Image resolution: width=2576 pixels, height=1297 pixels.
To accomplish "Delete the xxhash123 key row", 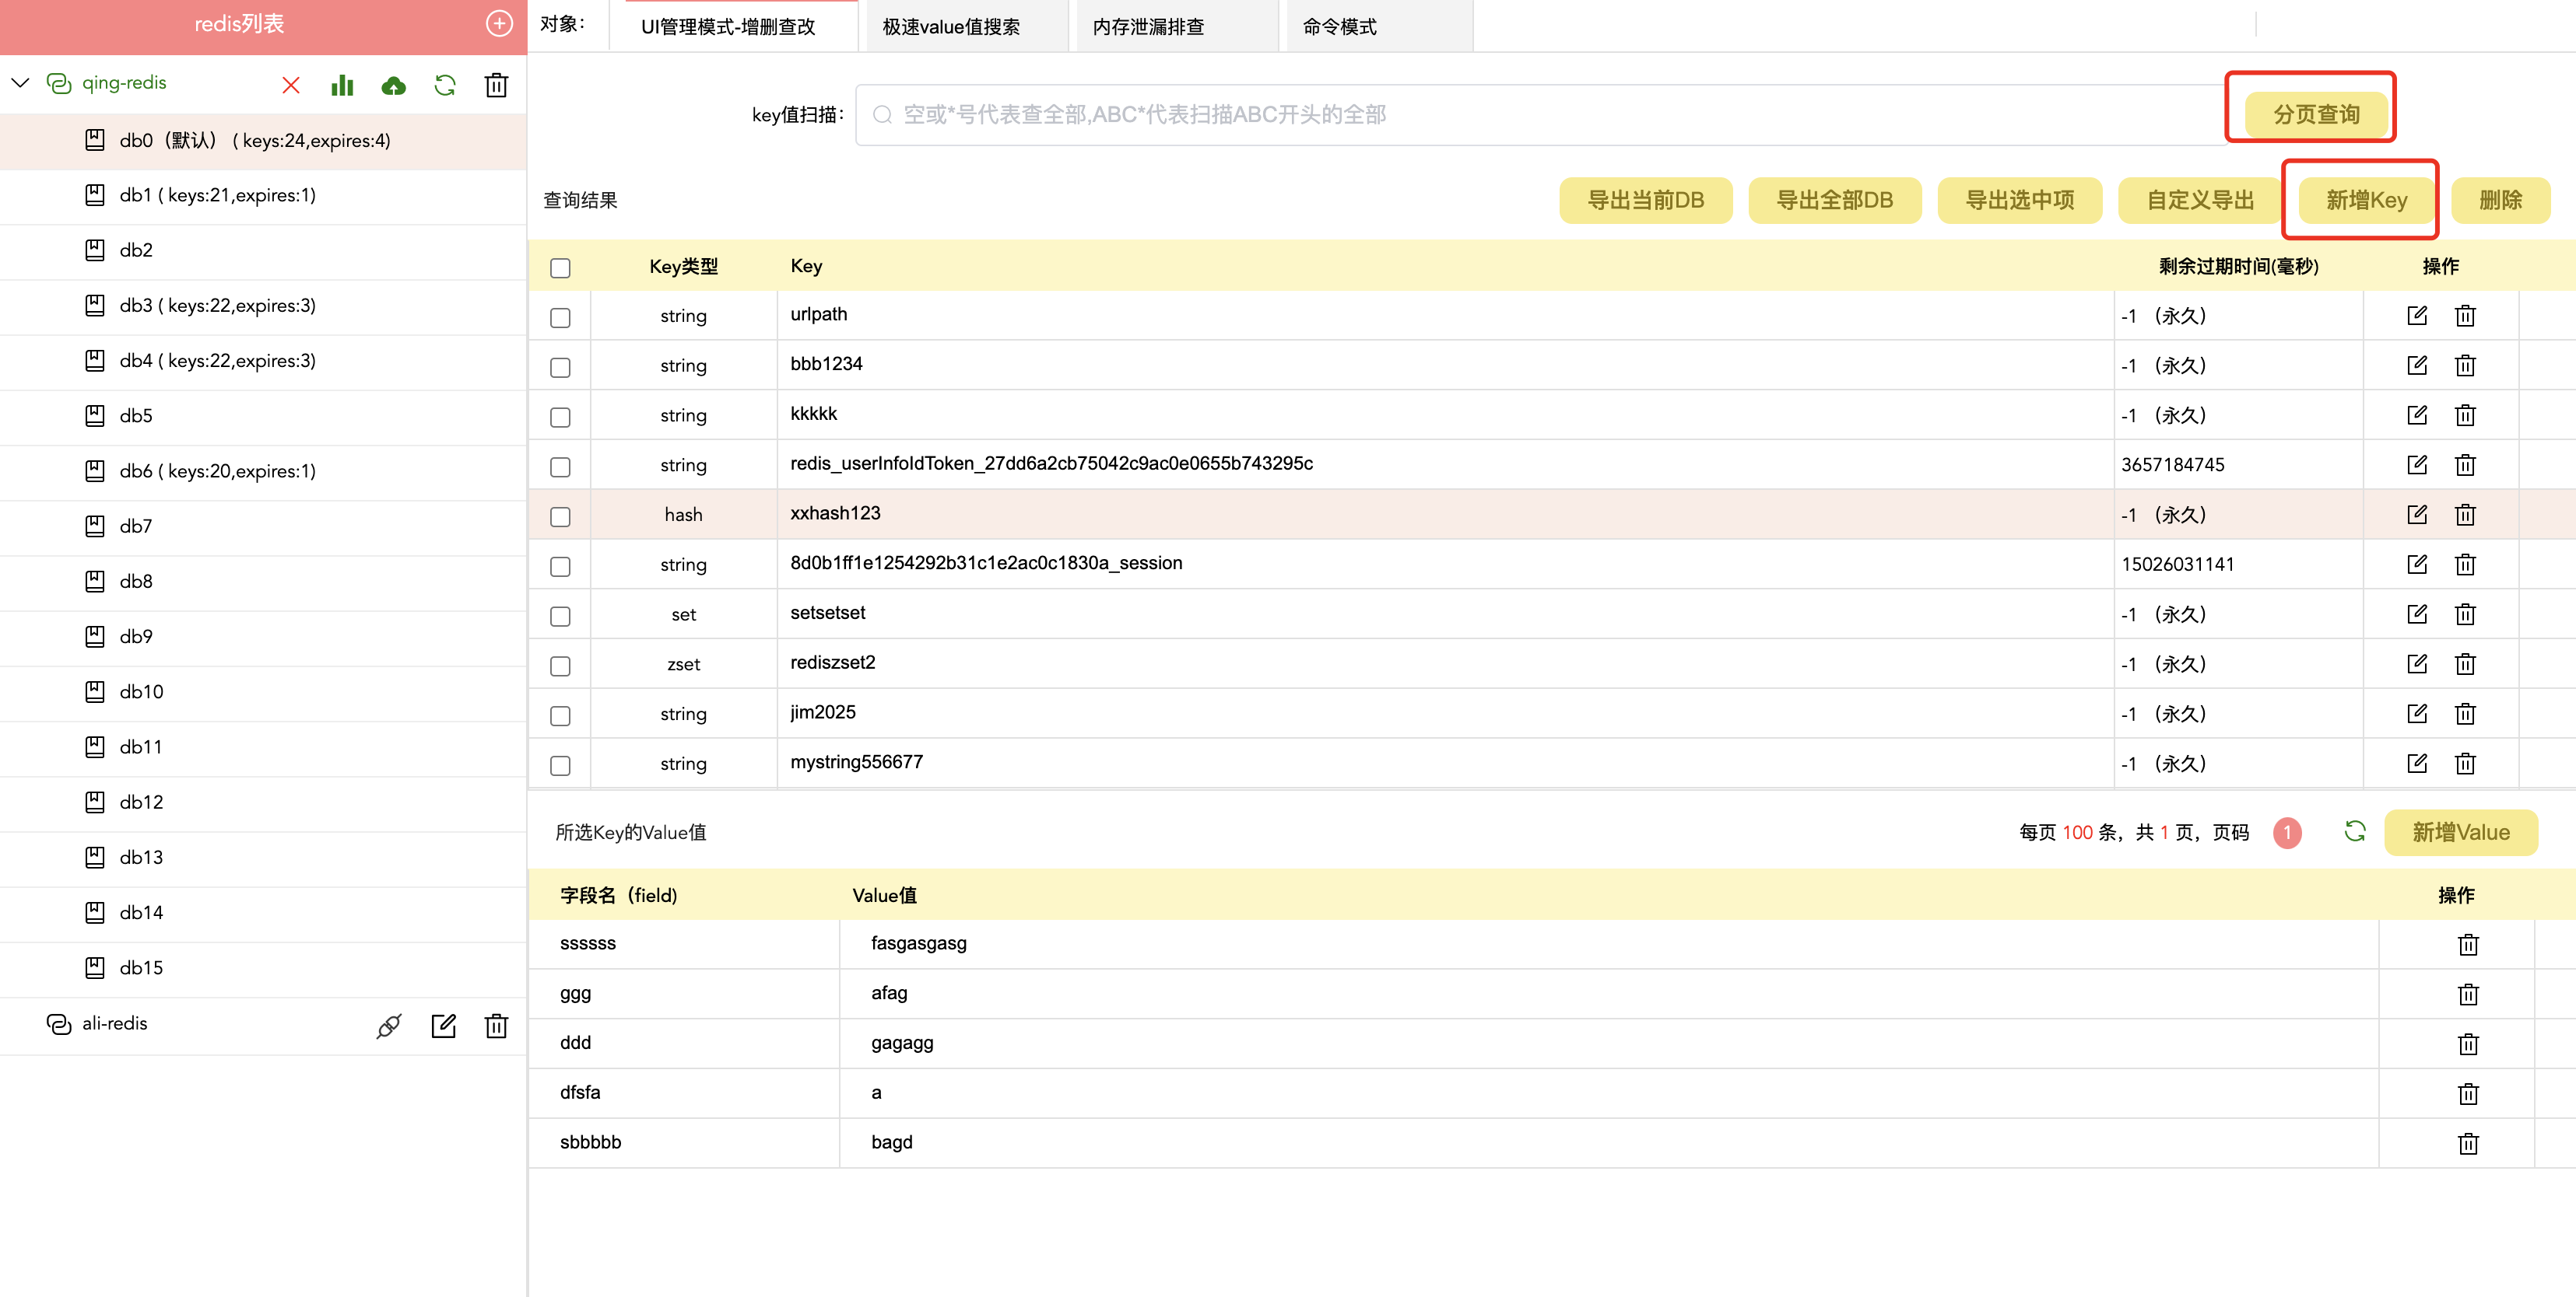I will (x=2465, y=515).
